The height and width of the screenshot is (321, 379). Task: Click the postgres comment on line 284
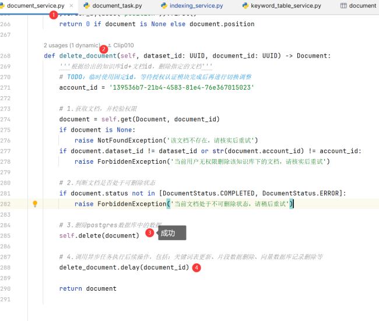[111, 225]
